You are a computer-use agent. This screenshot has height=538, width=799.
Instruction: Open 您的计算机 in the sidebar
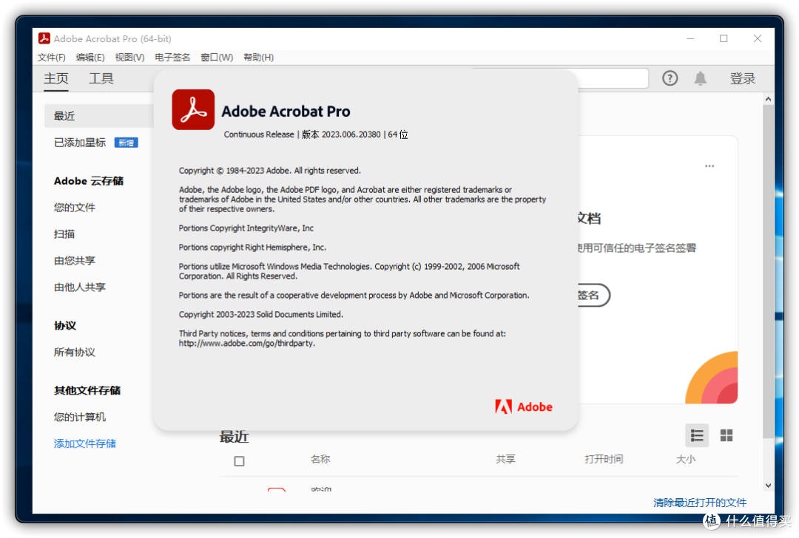point(80,418)
